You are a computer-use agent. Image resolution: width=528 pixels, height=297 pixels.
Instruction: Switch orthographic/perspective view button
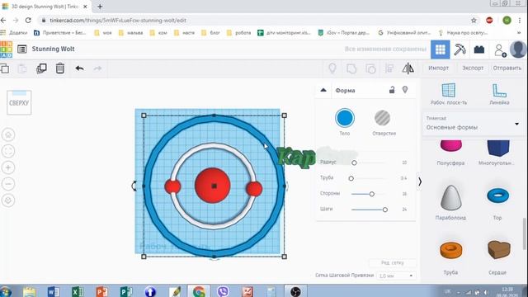[8, 200]
